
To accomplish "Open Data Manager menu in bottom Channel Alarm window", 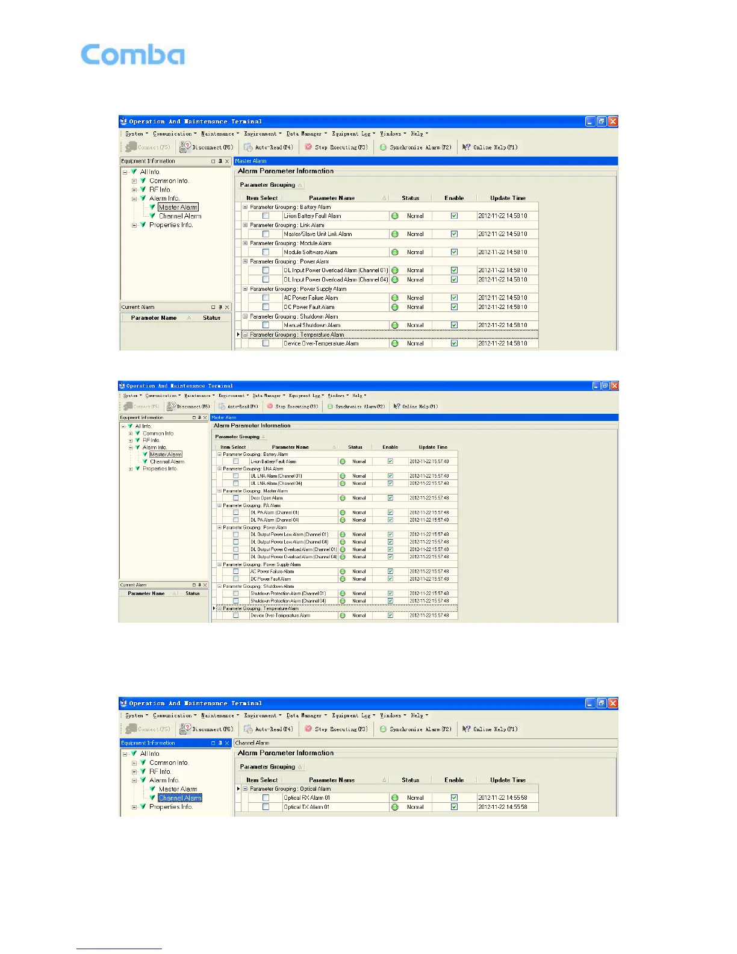I will (x=306, y=715).
